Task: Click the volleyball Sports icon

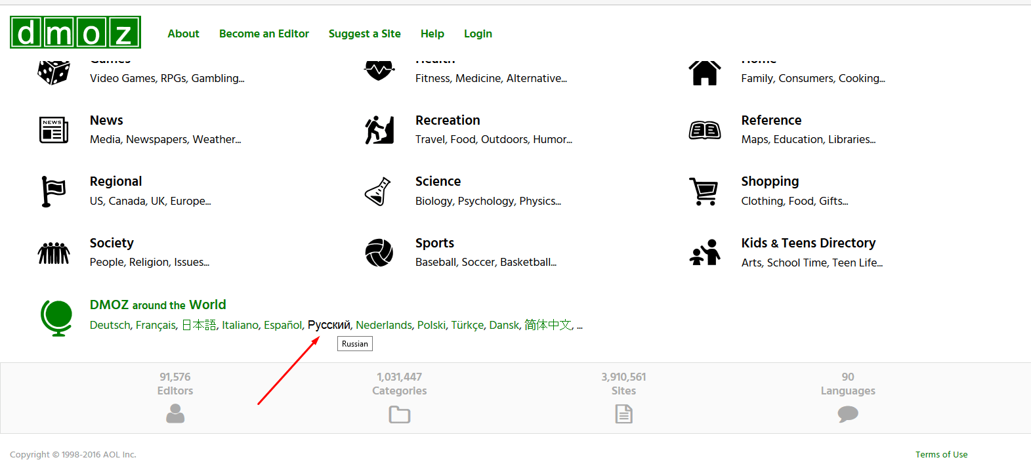Action: (x=379, y=253)
